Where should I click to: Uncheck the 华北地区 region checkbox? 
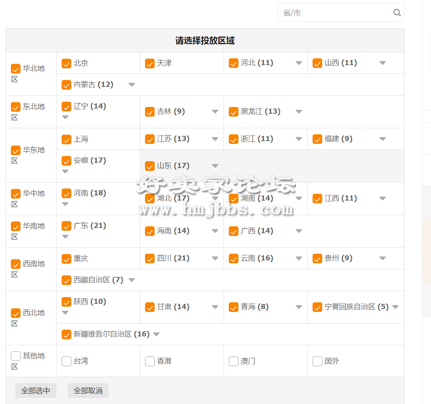click(x=16, y=69)
